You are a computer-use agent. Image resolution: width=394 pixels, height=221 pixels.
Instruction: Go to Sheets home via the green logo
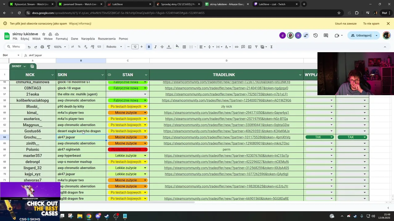point(7,36)
